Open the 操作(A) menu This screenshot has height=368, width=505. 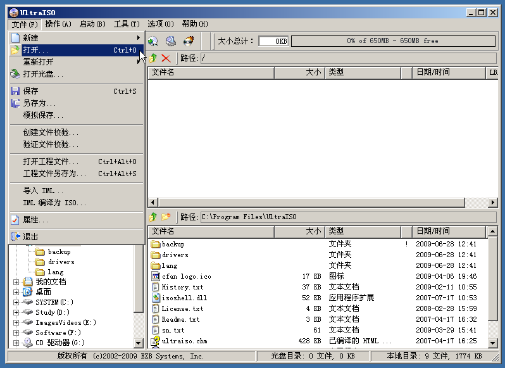[x=58, y=24]
